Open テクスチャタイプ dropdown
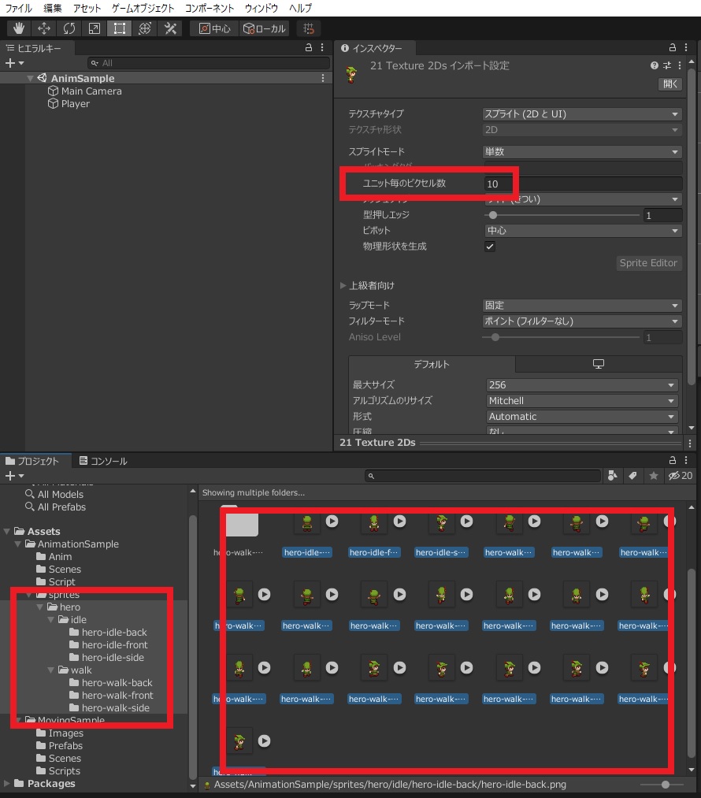This screenshot has height=798, width=701. [582, 114]
